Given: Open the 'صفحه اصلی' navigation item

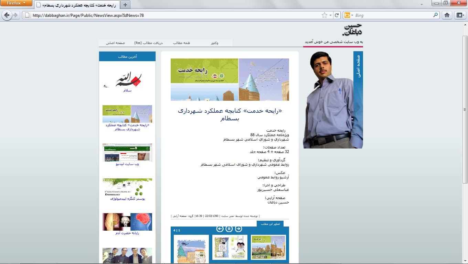Looking at the screenshot, I should point(115,43).
